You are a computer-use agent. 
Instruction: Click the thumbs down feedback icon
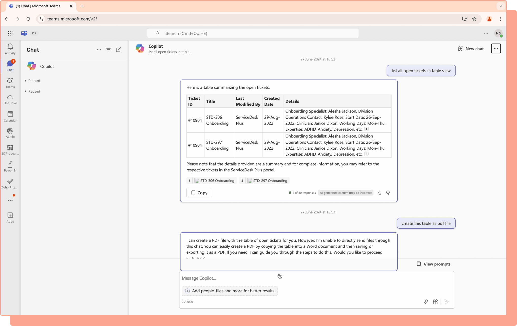(x=388, y=193)
